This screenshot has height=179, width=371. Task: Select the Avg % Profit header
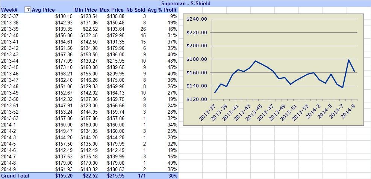162,10
